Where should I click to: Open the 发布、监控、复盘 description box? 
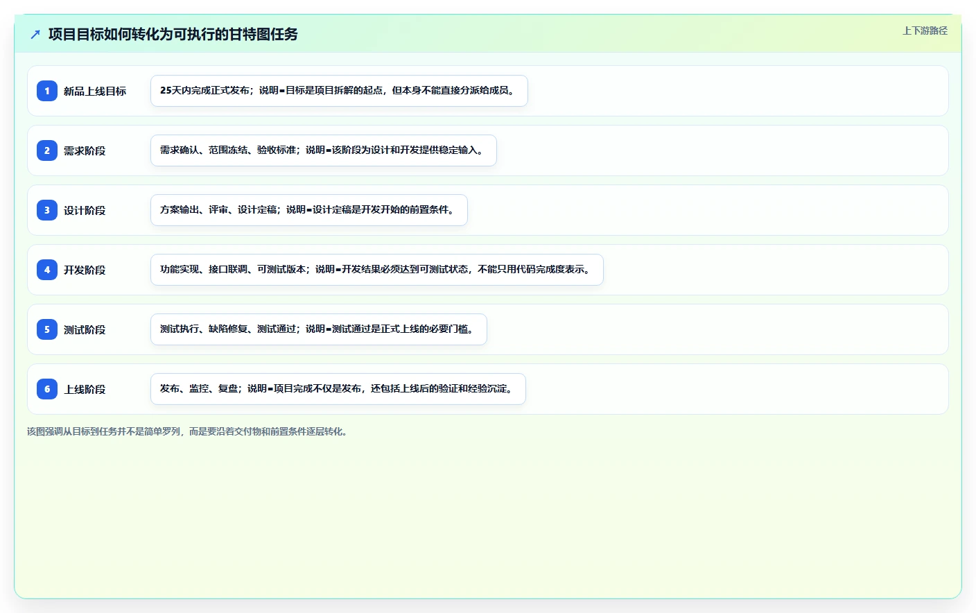(338, 389)
